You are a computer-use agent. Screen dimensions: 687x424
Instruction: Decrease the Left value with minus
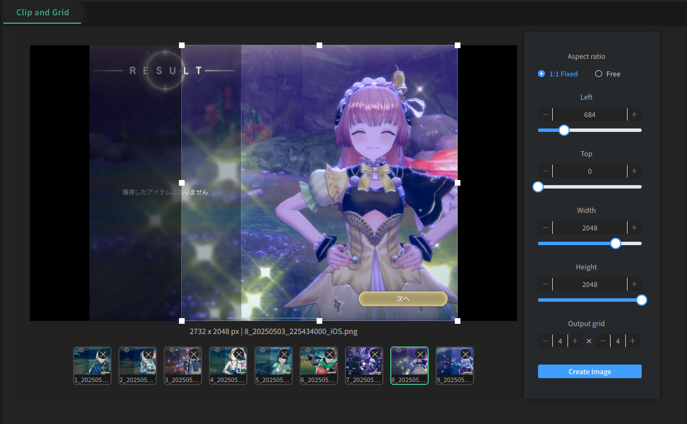point(545,115)
